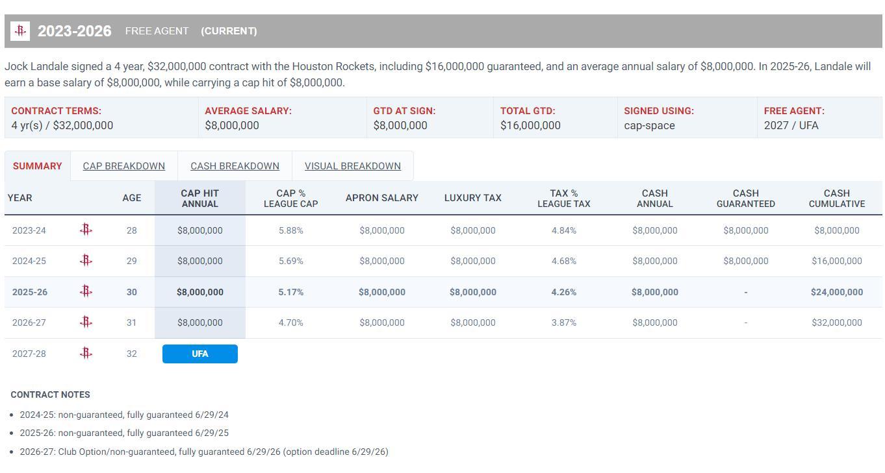Click the $24,000,000 cumulative cash cell
This screenshot has width=885, height=473.
(x=836, y=292)
